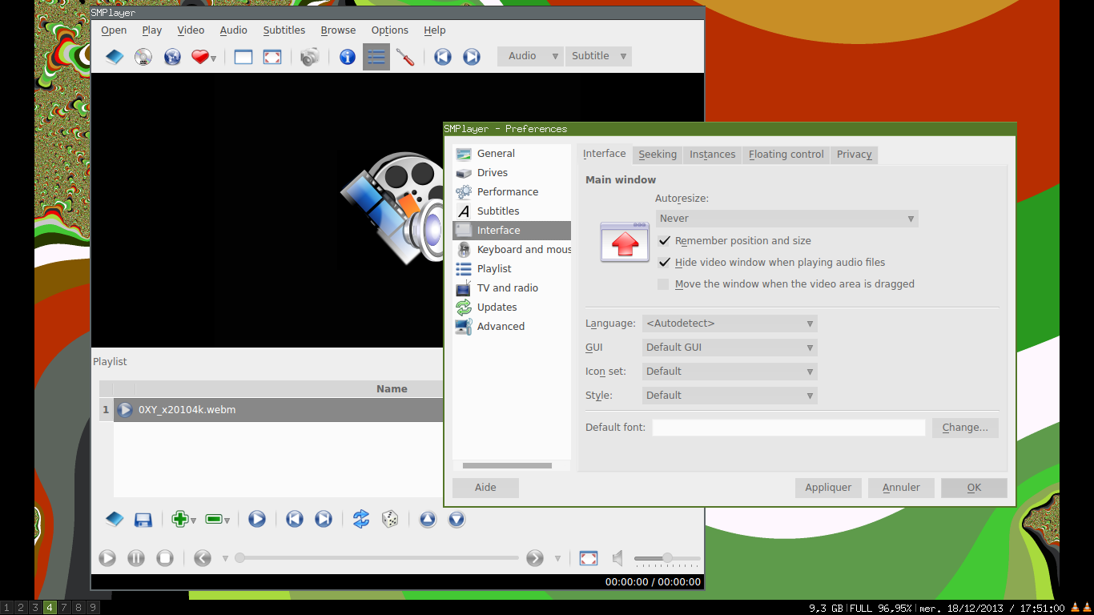Open the Language Autodetect dropdown
The height and width of the screenshot is (615, 1094).
[x=730, y=324]
